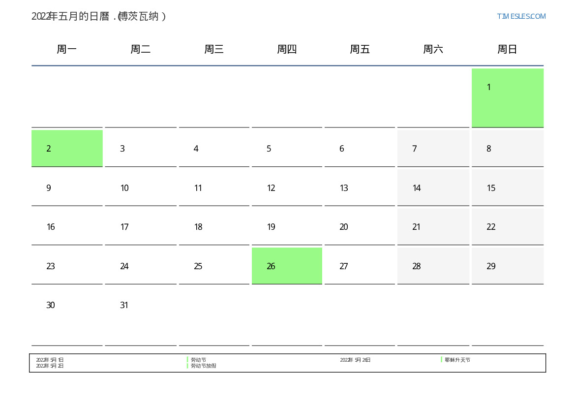Screen dimensions: 575x407
Task: Click on day 10 in the Tuesday column
Action: 140,188
